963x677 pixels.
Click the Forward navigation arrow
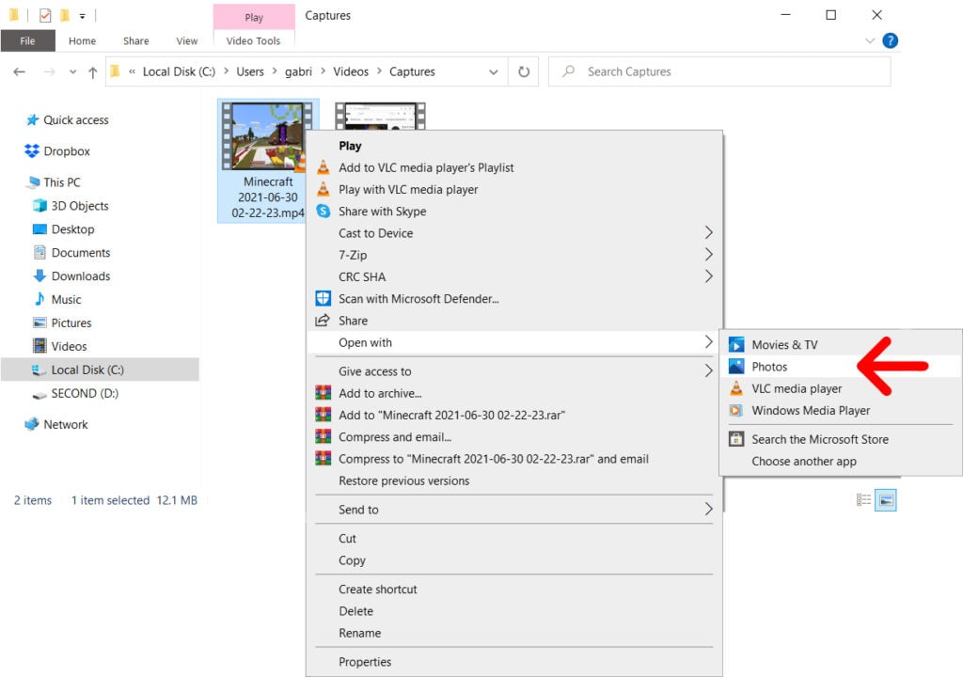[49, 71]
